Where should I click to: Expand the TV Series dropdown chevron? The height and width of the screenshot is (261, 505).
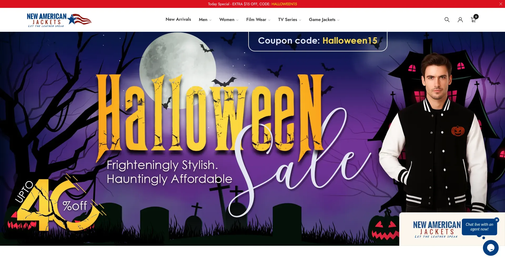(x=300, y=20)
